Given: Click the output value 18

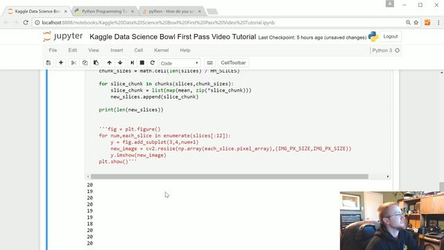Looking at the screenshot, I should click(89, 224).
